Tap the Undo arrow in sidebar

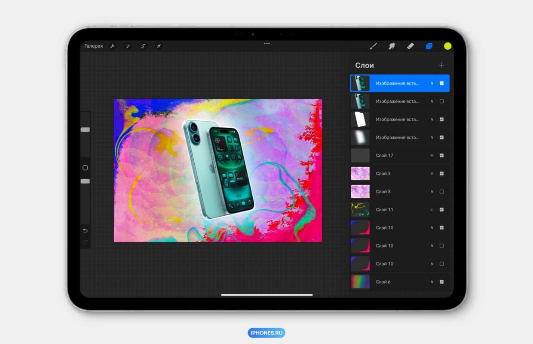pos(85,231)
